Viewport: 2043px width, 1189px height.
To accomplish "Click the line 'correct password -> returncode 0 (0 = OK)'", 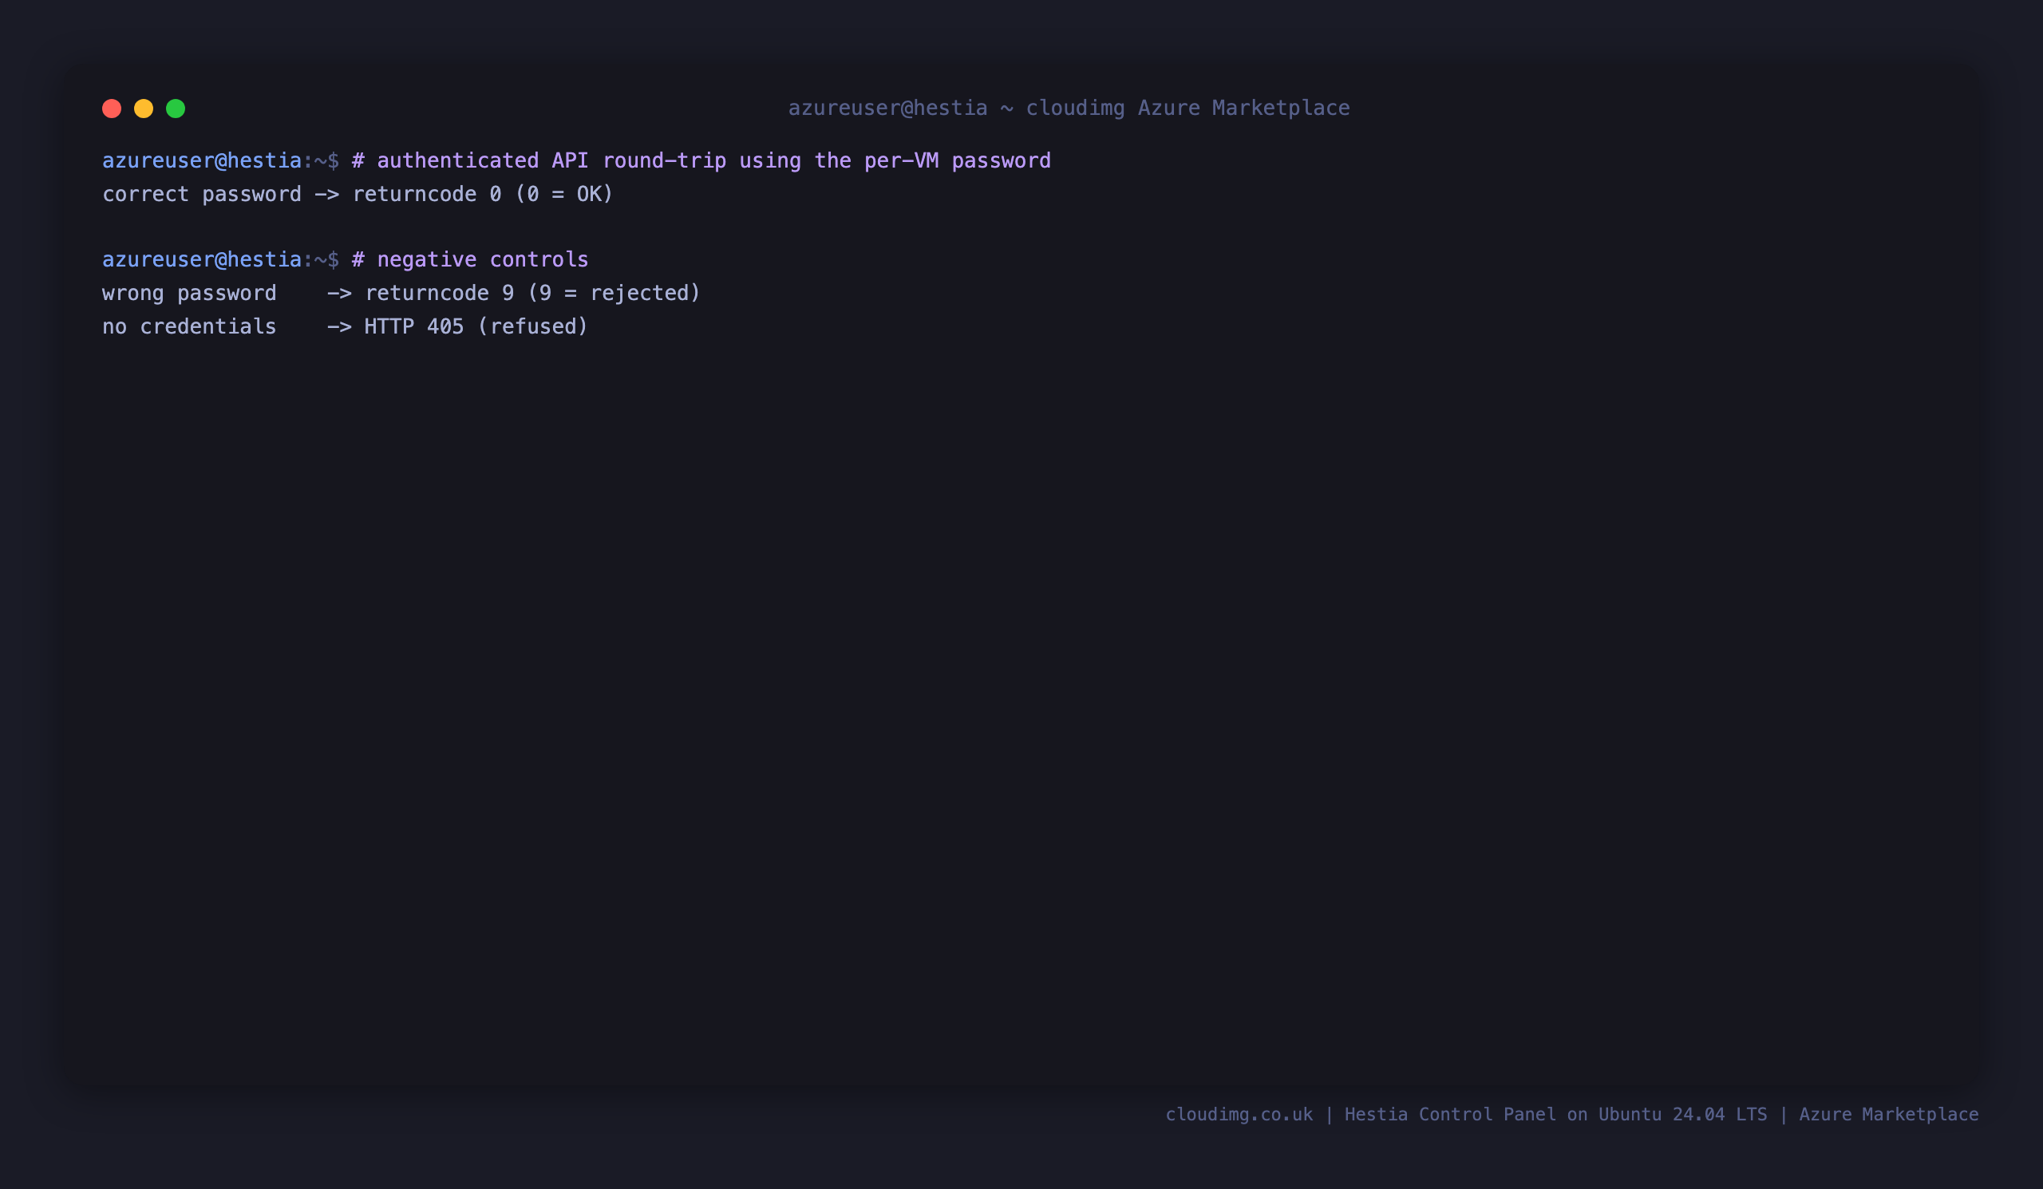I will pyautogui.click(x=358, y=195).
